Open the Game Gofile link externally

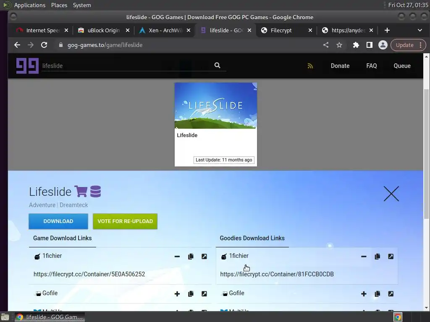204,294
